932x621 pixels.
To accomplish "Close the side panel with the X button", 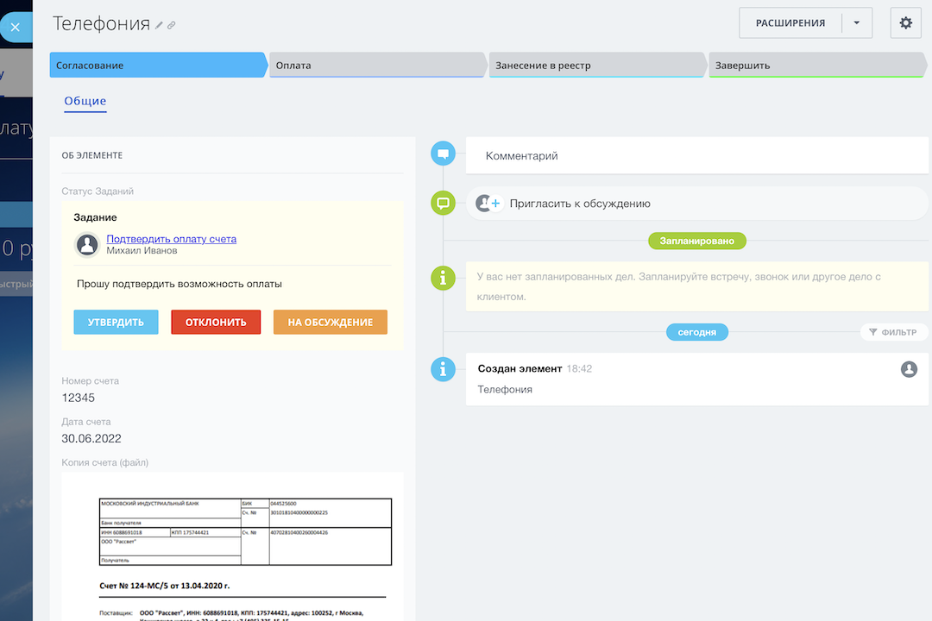I will [x=15, y=27].
